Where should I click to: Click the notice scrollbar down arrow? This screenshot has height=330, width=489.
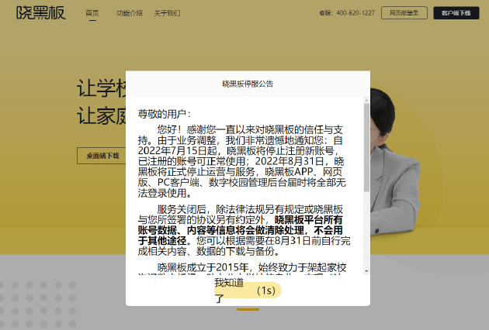click(x=366, y=271)
